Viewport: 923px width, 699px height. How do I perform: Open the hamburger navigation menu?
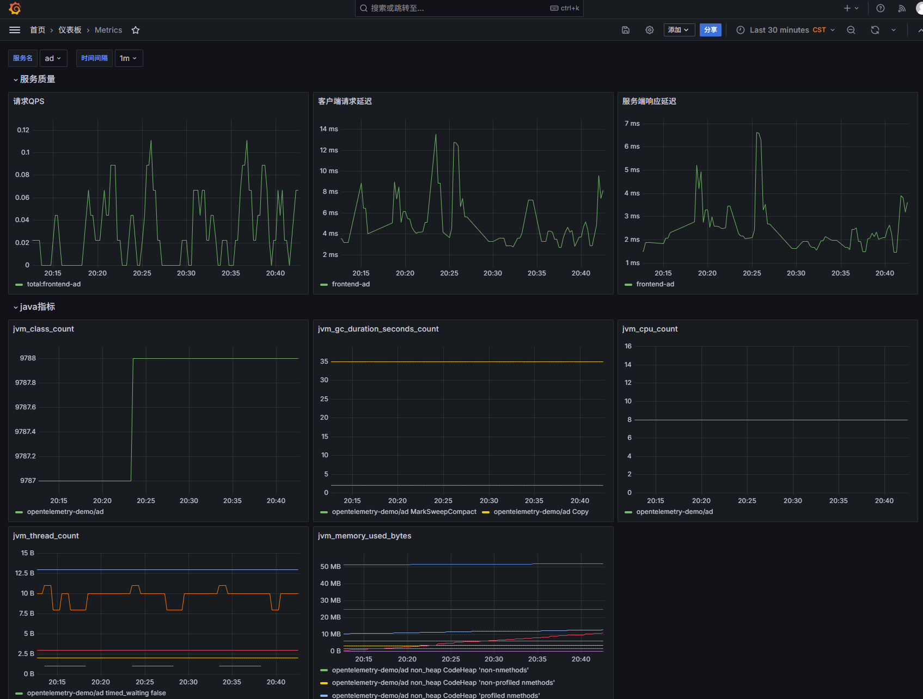[15, 30]
